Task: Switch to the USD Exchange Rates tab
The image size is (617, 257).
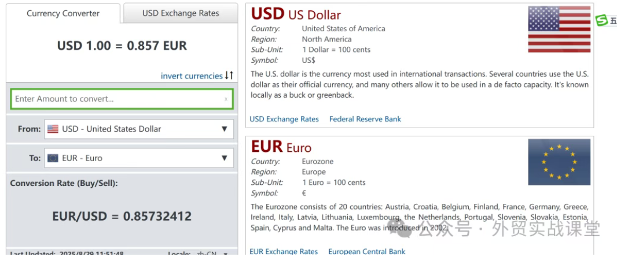Action: click(x=181, y=13)
